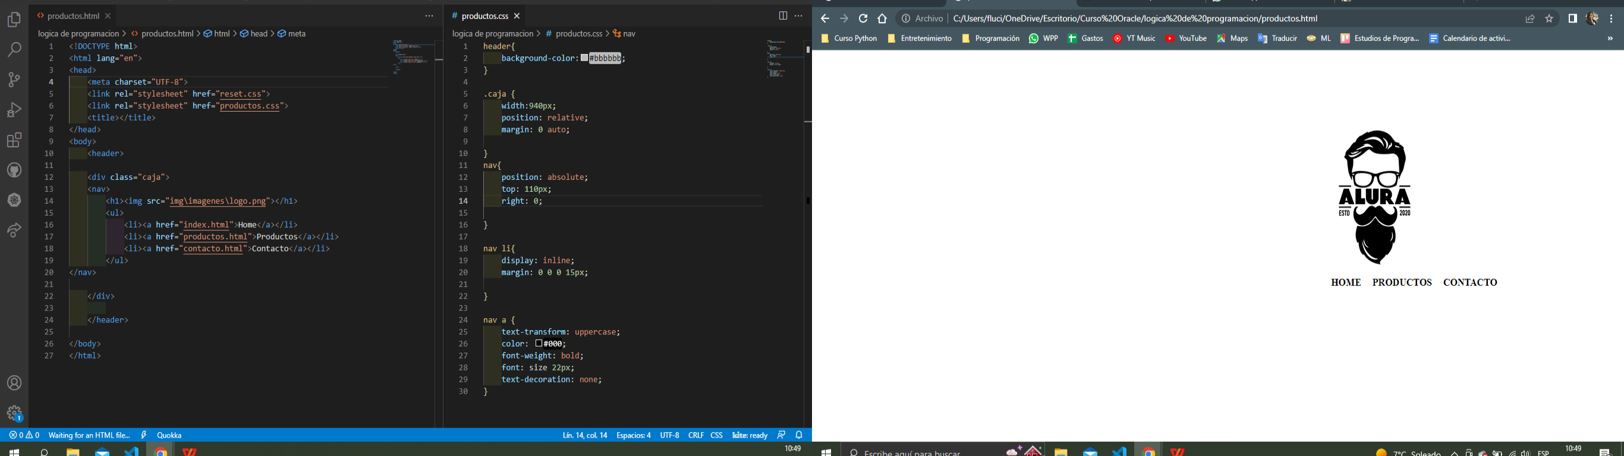Click the share page icon in address bar

(x=1530, y=19)
